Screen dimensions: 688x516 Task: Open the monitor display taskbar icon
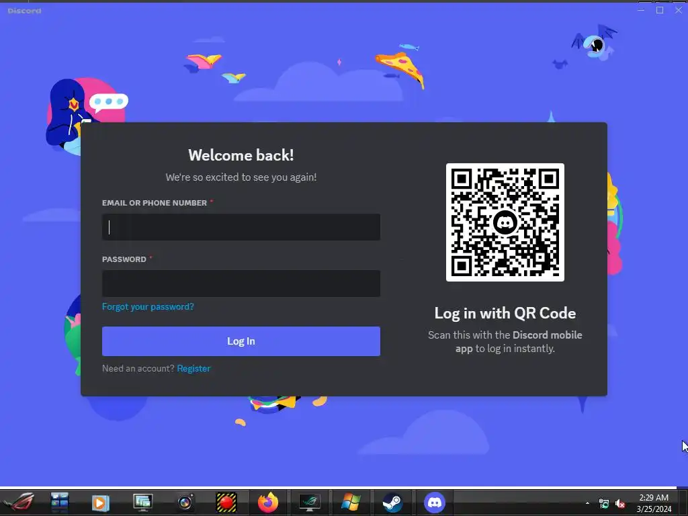click(x=142, y=503)
